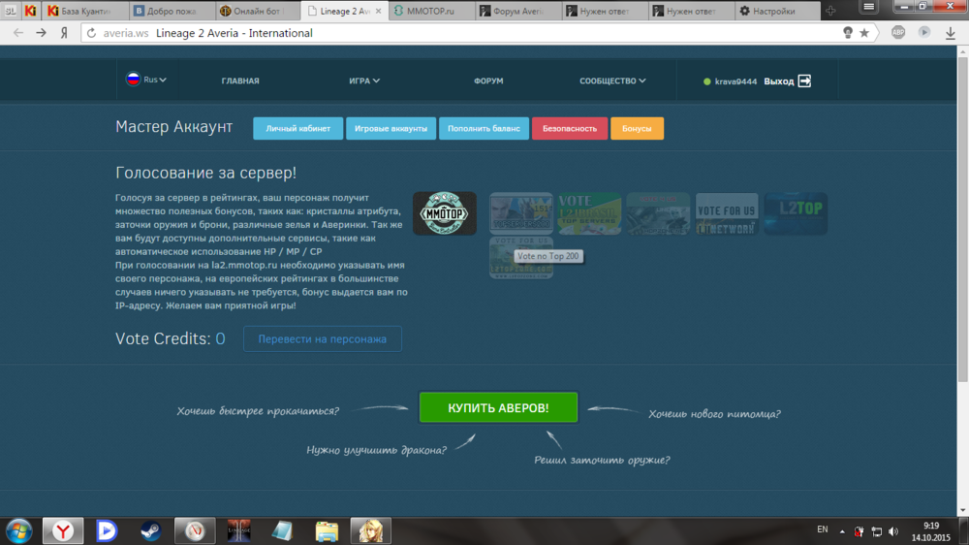Click the browser downloads arrow icon
Viewport: 969px width, 545px height.
coord(950,32)
